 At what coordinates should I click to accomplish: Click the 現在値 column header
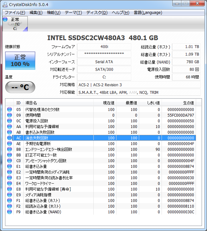[105, 103]
